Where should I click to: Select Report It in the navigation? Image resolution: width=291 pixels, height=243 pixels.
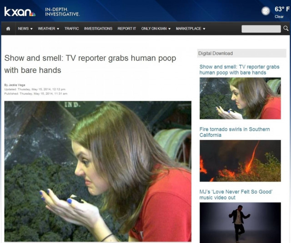click(x=126, y=29)
